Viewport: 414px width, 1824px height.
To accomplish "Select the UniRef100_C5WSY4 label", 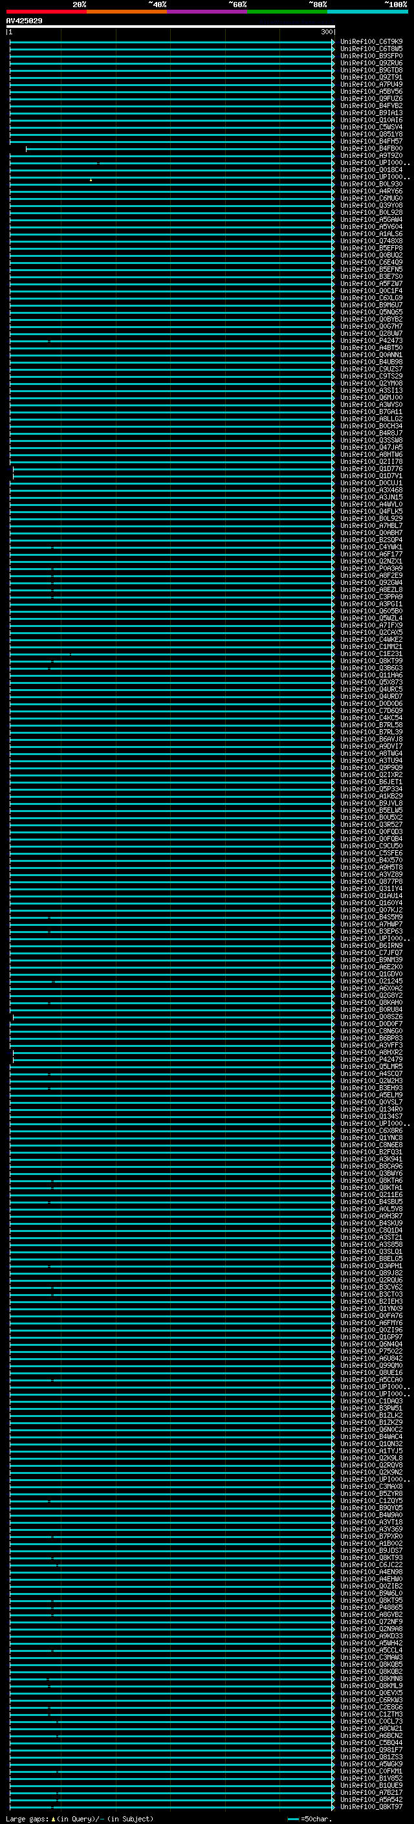I will pos(371,127).
